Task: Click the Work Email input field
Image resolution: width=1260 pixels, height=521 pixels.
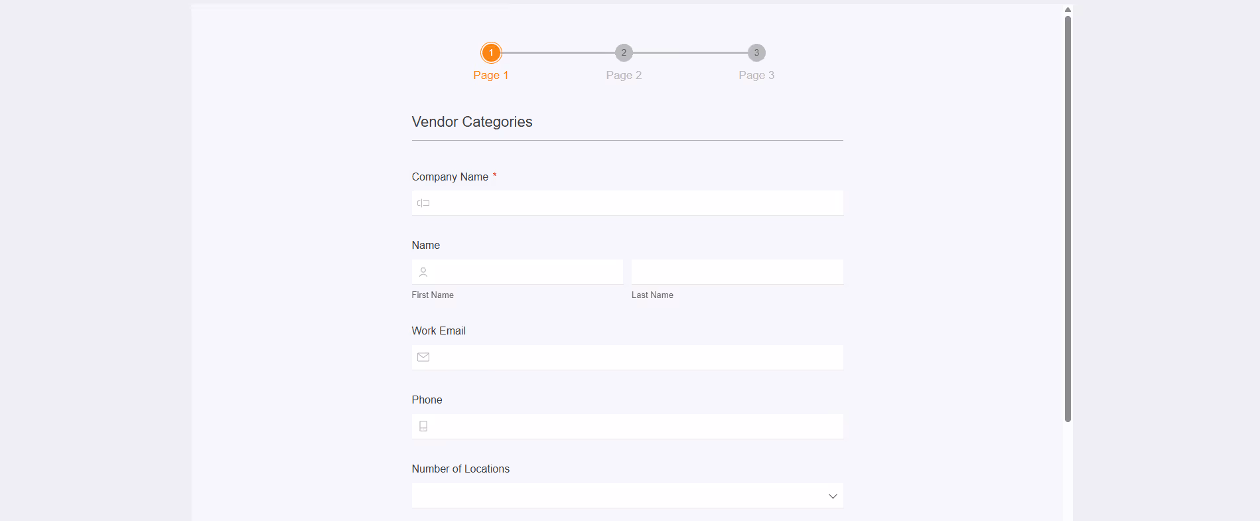Action: (x=627, y=358)
